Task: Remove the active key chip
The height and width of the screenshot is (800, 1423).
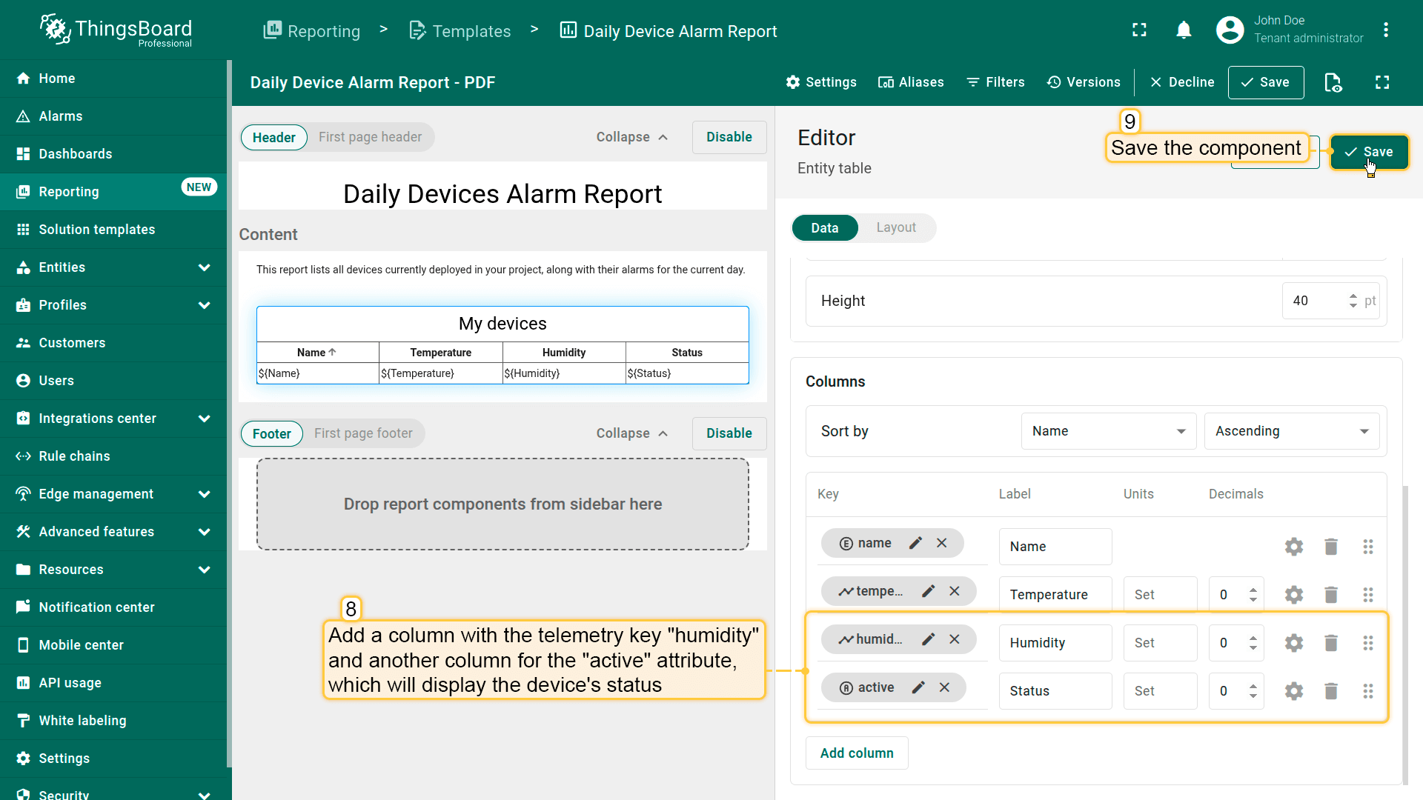Action: pos(944,687)
